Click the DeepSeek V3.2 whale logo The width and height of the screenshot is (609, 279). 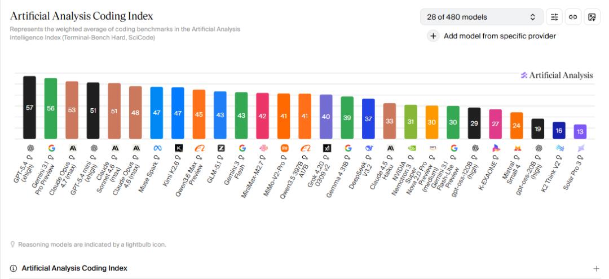(369, 148)
